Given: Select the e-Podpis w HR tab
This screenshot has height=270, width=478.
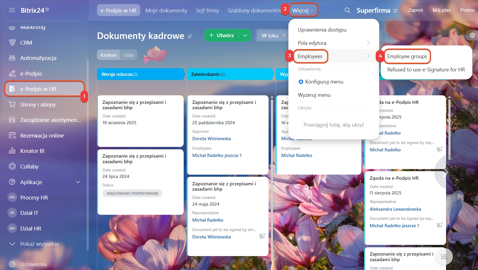Looking at the screenshot, I should (x=119, y=10).
